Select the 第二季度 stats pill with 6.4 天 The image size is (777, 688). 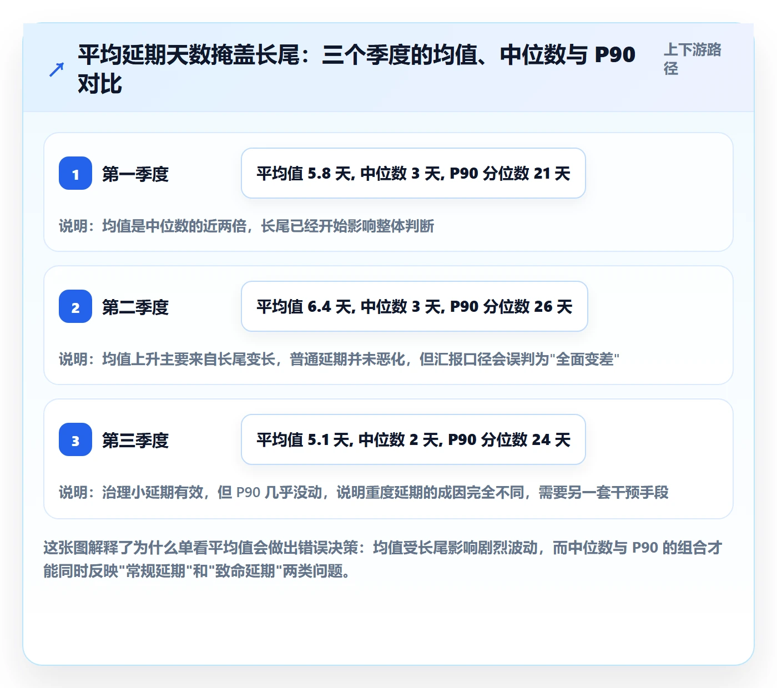(x=415, y=306)
